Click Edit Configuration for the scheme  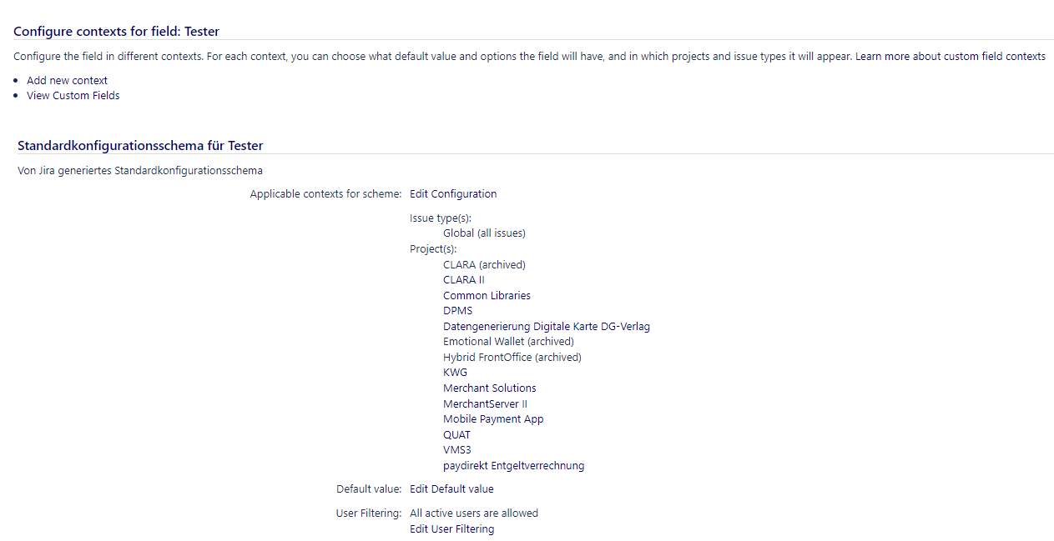453,193
